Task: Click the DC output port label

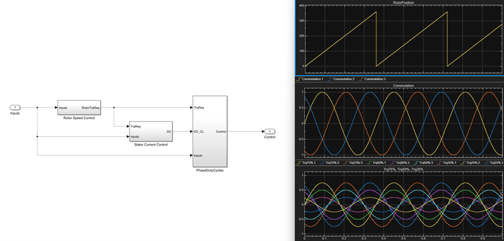Action: pos(169,131)
